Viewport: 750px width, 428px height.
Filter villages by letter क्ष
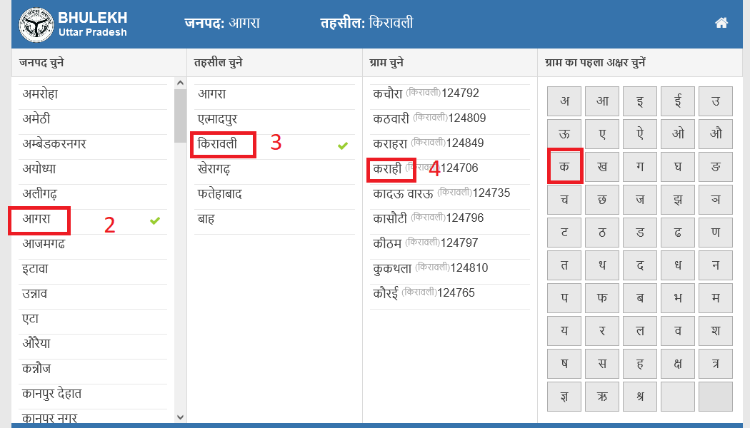pyautogui.click(x=678, y=364)
